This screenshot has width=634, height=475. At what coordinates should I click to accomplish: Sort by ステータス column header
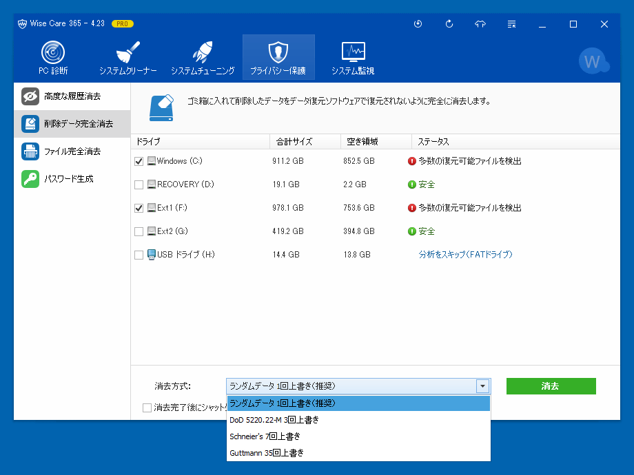tap(515, 142)
